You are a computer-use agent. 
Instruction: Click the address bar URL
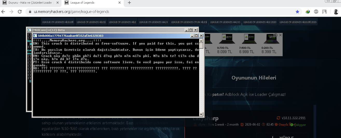click(x=72, y=12)
